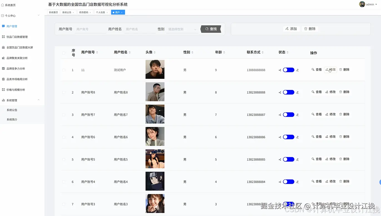Toggle the status switch for 测试用户
The width and height of the screenshot is (381, 216).
pyautogui.click(x=289, y=70)
